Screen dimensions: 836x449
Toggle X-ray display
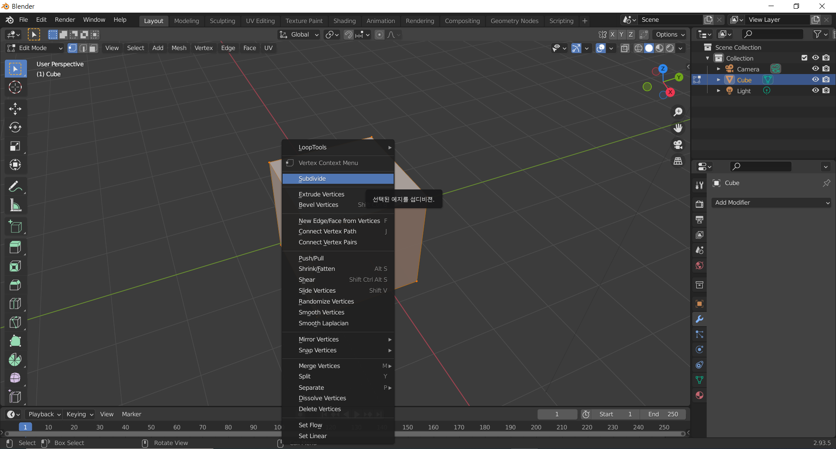[x=625, y=48]
